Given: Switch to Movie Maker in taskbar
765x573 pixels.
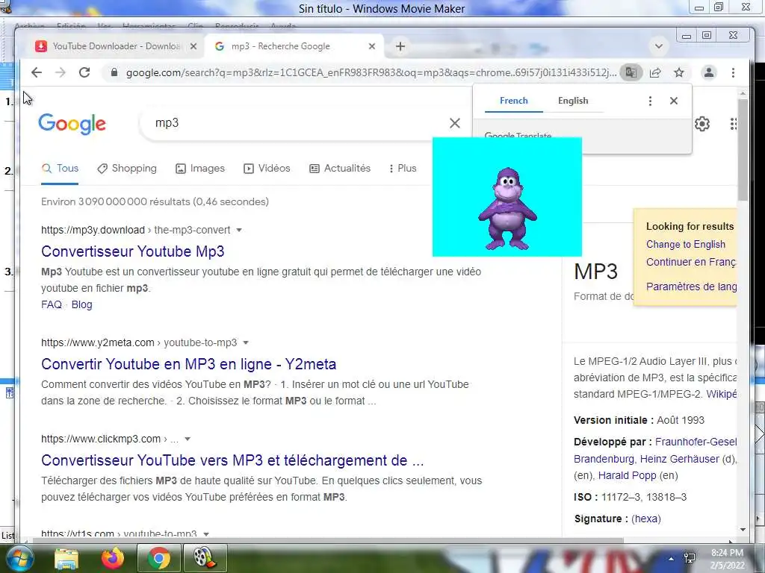Looking at the screenshot, I should tap(205, 558).
